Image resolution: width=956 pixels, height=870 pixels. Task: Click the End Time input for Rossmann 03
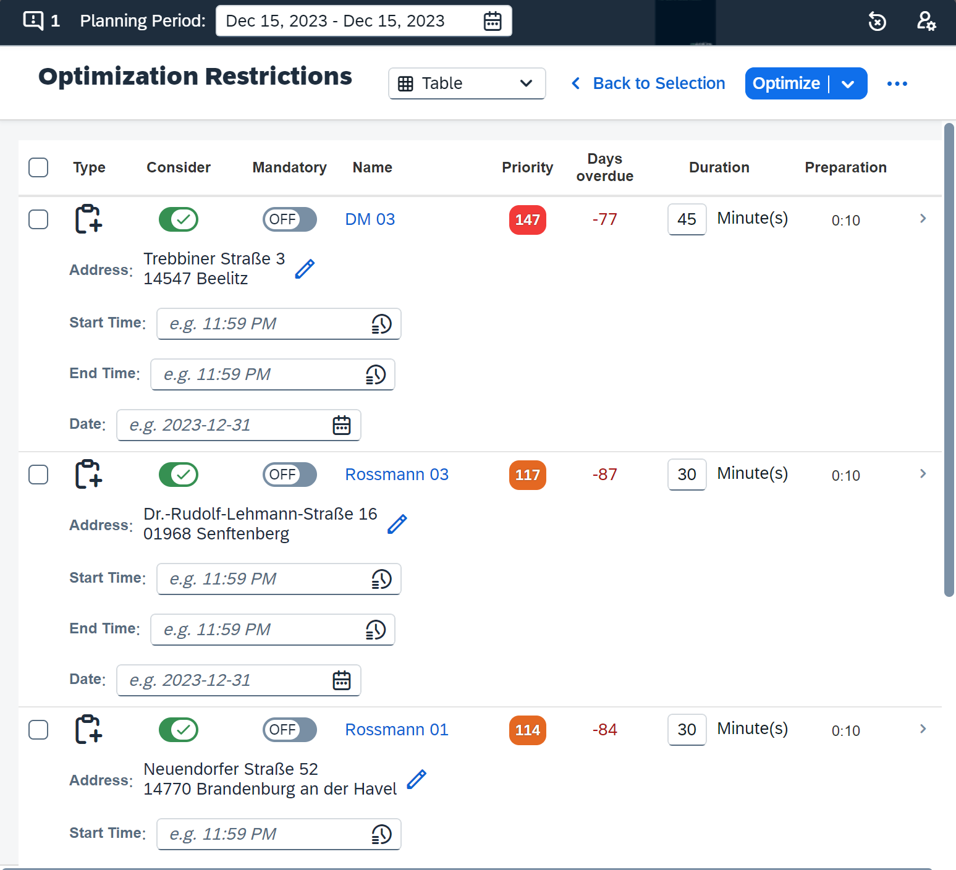[273, 630]
